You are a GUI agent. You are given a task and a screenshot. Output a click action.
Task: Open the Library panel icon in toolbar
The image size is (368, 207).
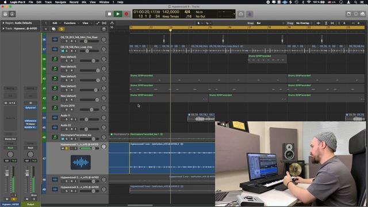5,14
